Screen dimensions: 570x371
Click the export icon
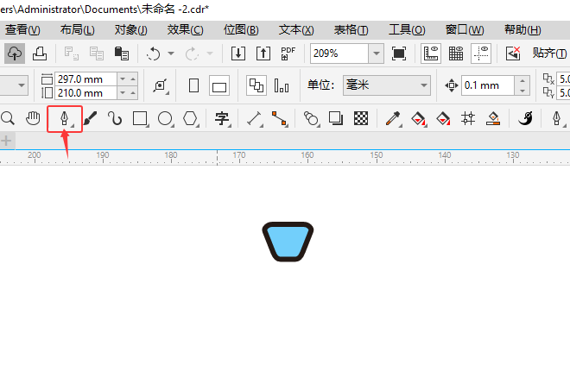coord(263,53)
